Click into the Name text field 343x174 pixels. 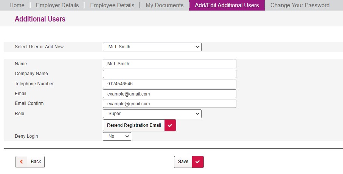pyautogui.click(x=169, y=64)
